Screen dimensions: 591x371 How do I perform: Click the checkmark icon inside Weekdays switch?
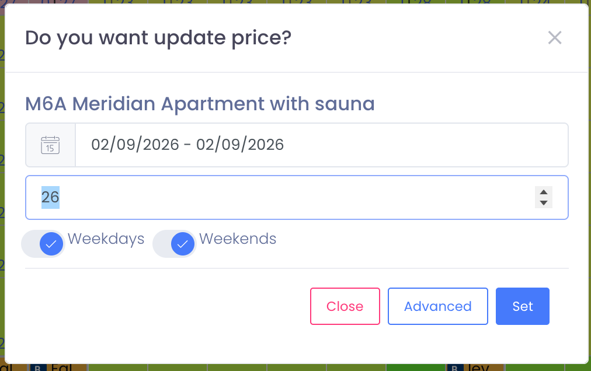point(50,244)
